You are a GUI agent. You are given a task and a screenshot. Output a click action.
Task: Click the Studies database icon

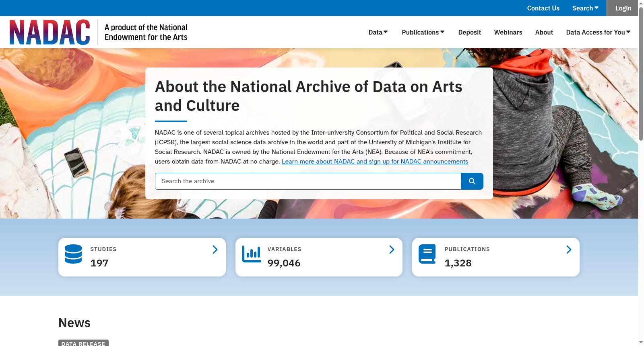(x=73, y=254)
